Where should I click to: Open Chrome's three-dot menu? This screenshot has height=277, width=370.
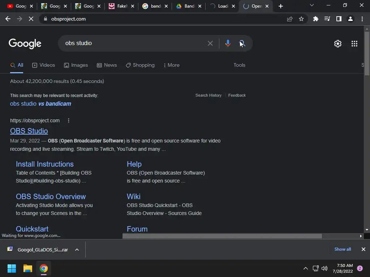point(362,19)
